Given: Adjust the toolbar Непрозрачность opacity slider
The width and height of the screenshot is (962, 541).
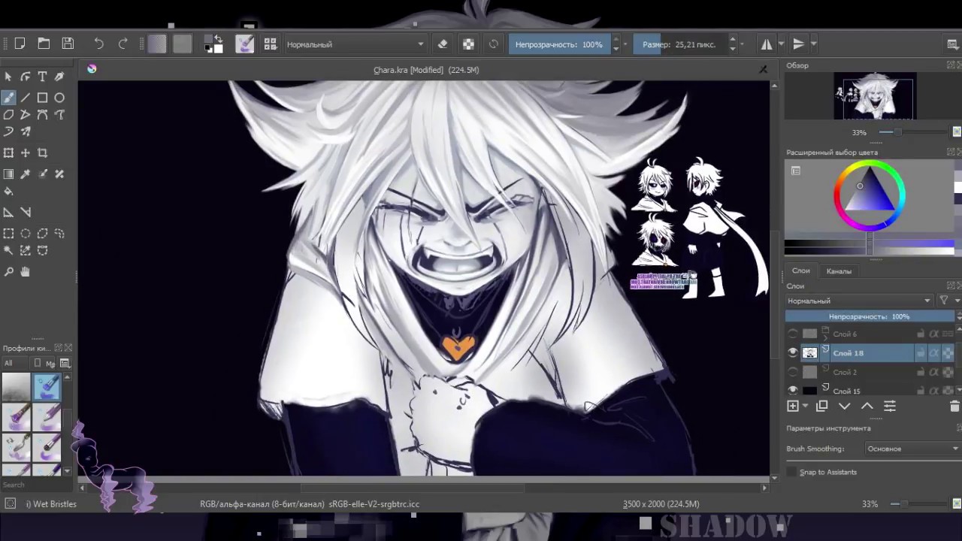Looking at the screenshot, I should pos(559,44).
